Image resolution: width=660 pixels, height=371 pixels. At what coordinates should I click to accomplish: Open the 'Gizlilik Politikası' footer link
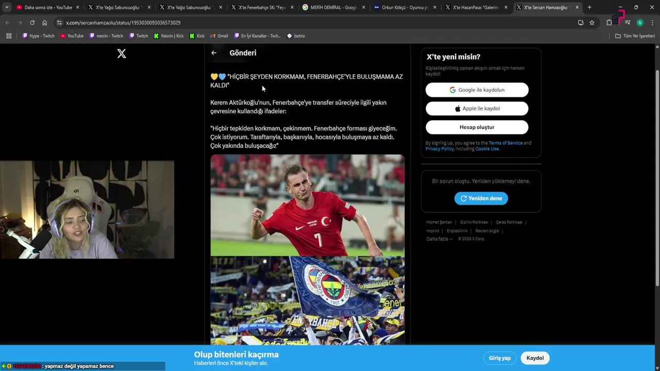point(474,222)
